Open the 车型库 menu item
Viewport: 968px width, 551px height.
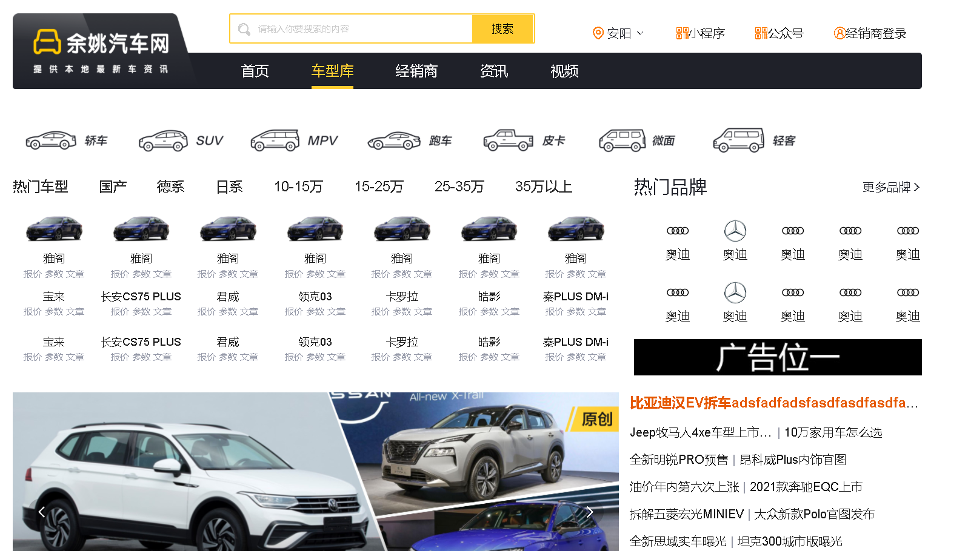tap(332, 71)
